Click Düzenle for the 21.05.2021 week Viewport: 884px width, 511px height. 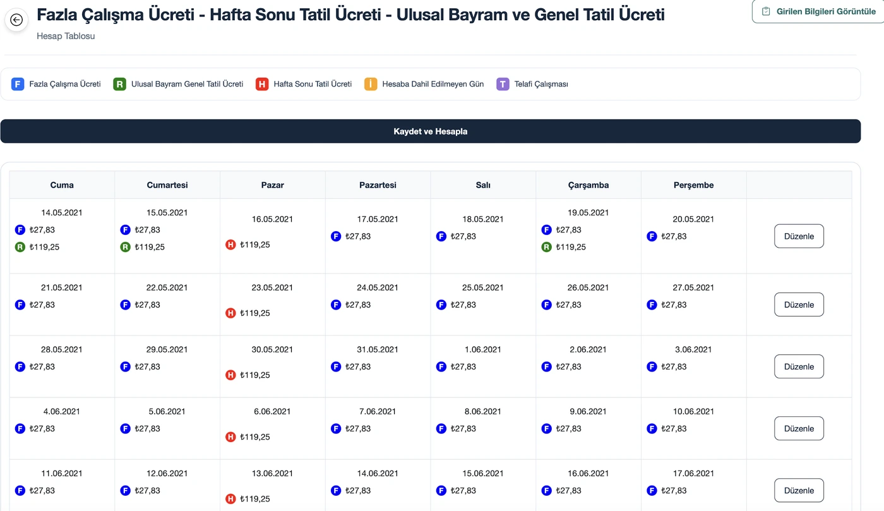[x=799, y=304]
